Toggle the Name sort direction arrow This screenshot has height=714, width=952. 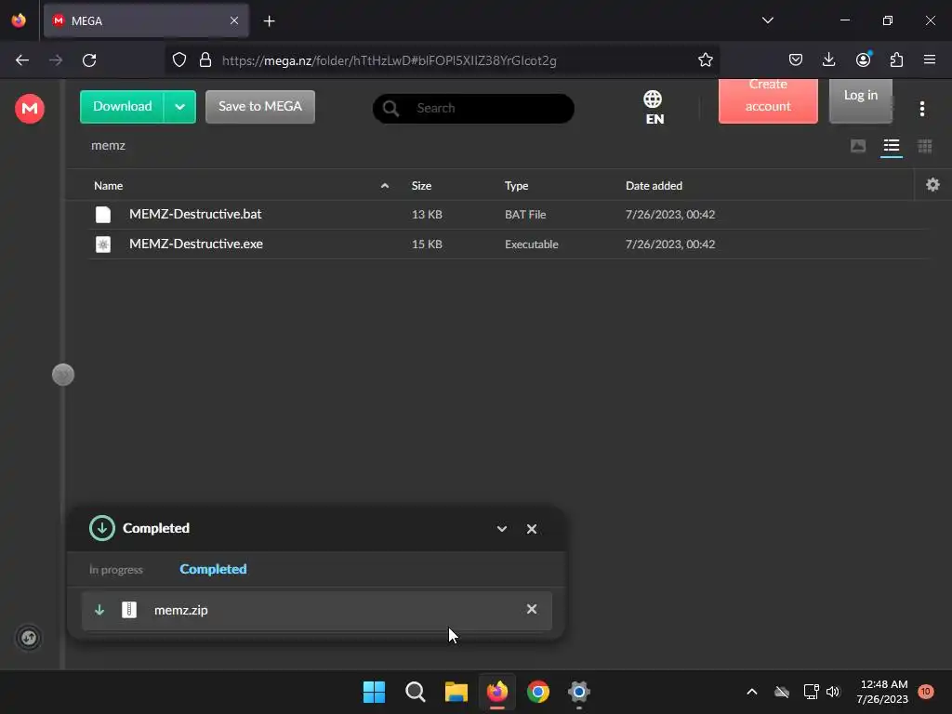coord(385,186)
